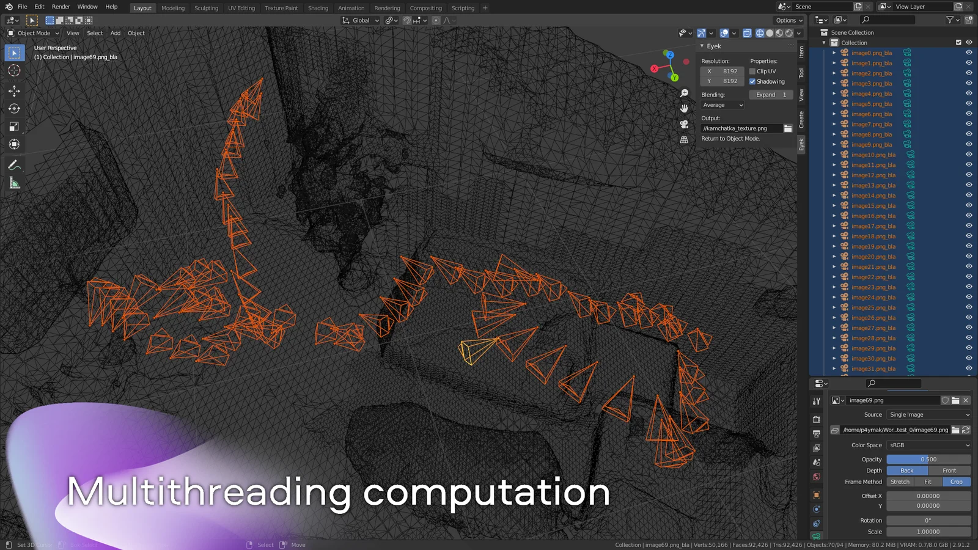Select the Scale tool
The image size is (978, 550).
coord(14,127)
